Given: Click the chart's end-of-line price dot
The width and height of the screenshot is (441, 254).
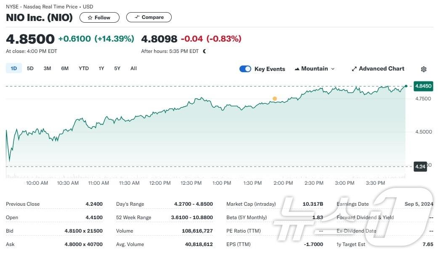Looking at the screenshot, I should coord(406,86).
